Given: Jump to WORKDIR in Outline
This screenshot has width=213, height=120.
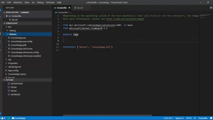Looking at the screenshot, I should coord(15,95).
